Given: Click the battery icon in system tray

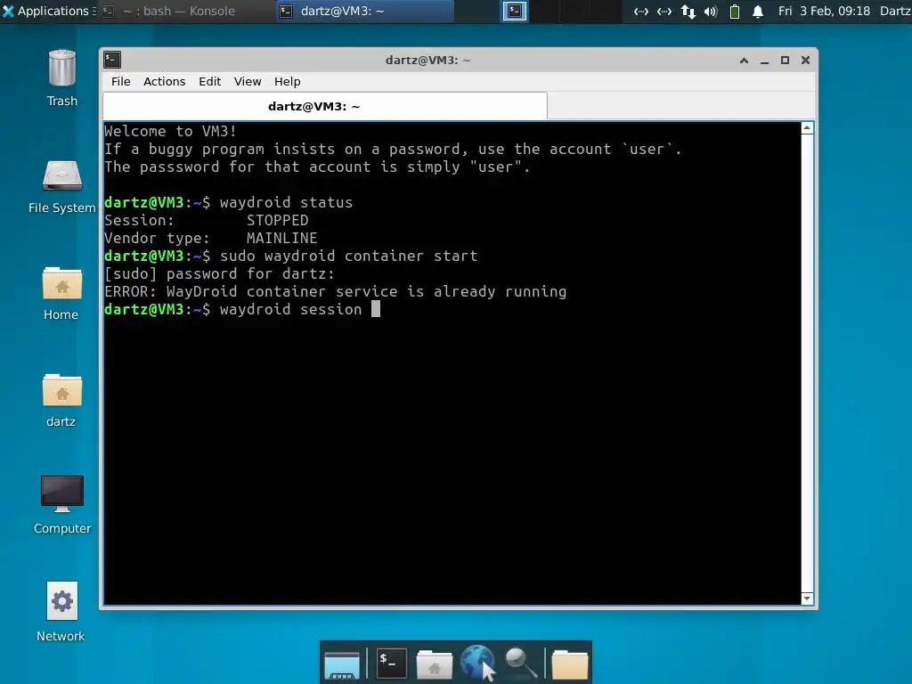Looking at the screenshot, I should coord(735,11).
